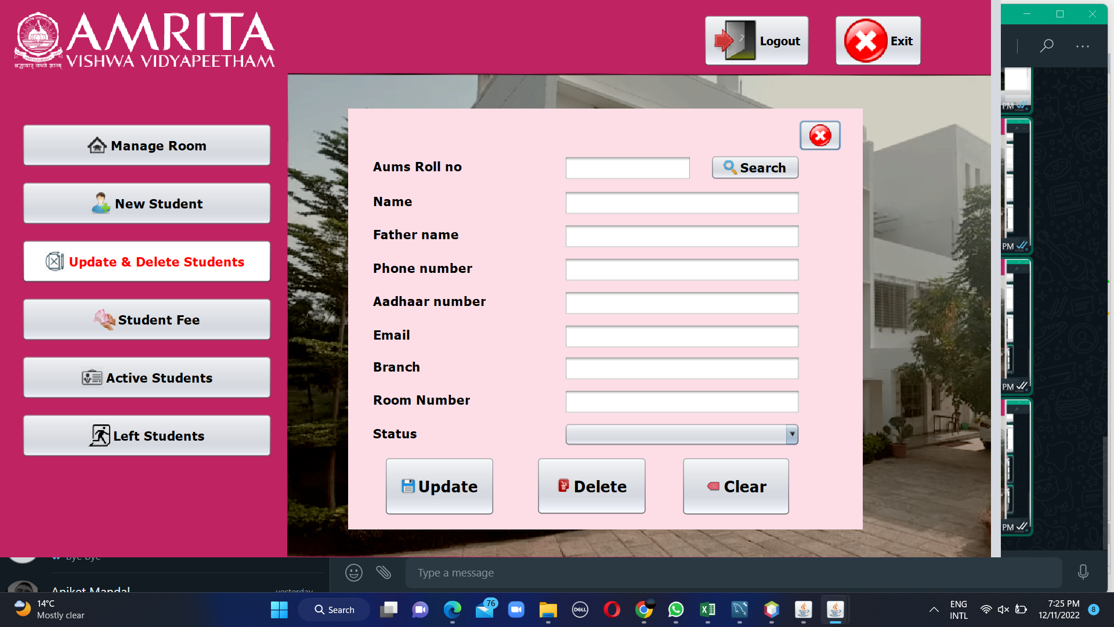
Task: Open Manage Room from sidebar
Action: 147,146
